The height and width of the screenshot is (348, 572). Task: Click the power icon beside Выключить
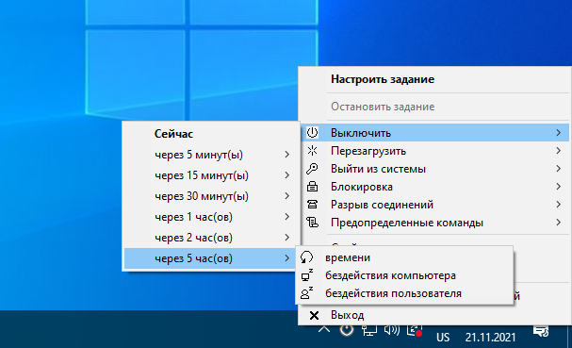click(312, 133)
